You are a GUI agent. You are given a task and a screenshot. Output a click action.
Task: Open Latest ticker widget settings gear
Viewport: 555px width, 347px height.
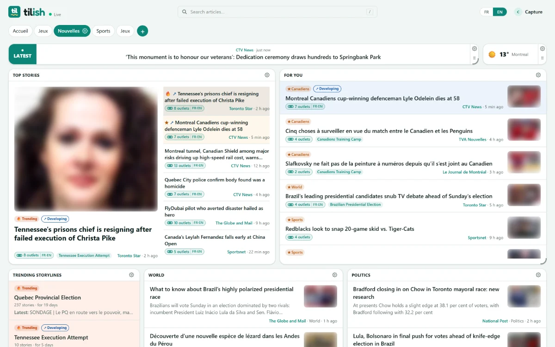coord(474,49)
